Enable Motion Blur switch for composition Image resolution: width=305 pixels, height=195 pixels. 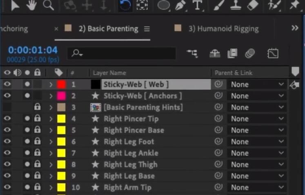250,53
